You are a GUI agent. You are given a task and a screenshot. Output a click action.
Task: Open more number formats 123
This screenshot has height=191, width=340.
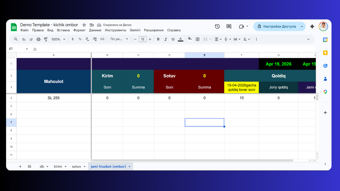click(102, 39)
